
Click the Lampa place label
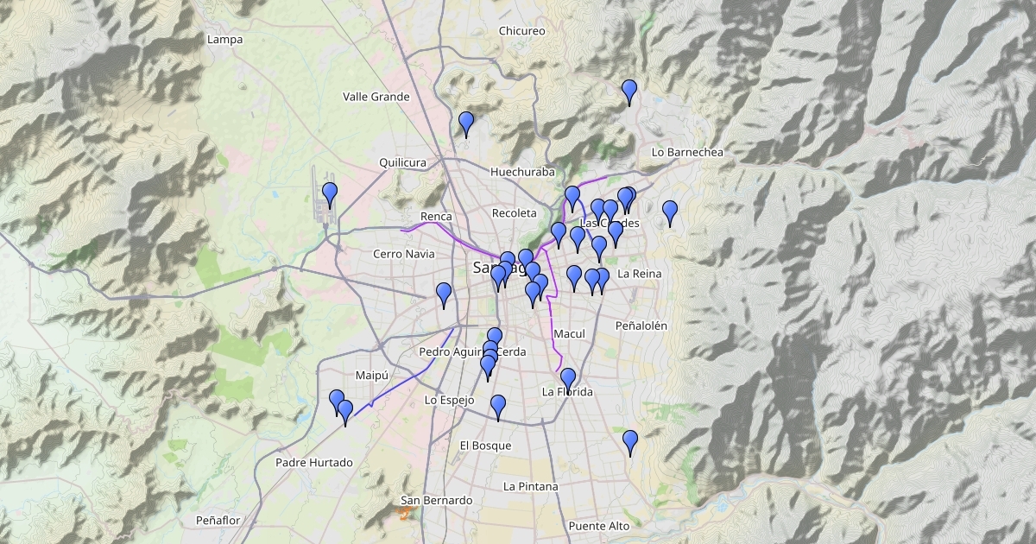point(225,40)
